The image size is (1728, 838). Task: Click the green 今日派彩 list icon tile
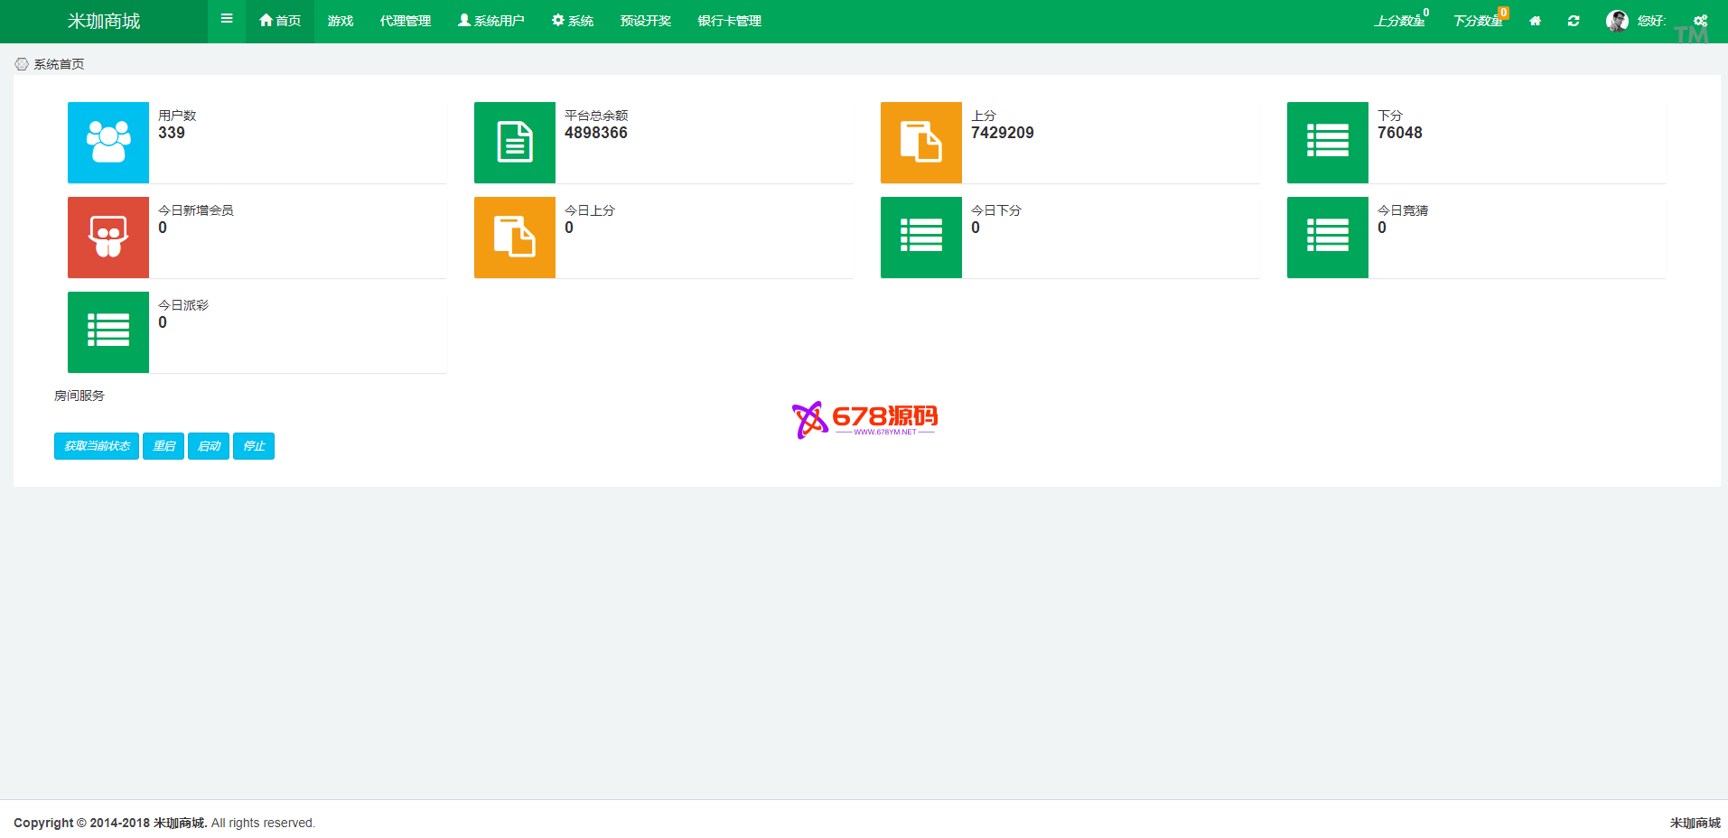click(108, 332)
